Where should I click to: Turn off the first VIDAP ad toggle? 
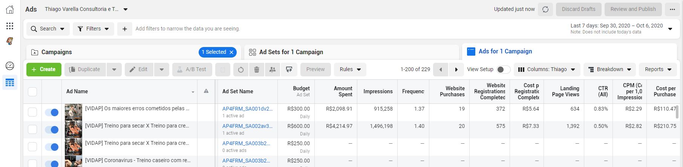coord(52,112)
